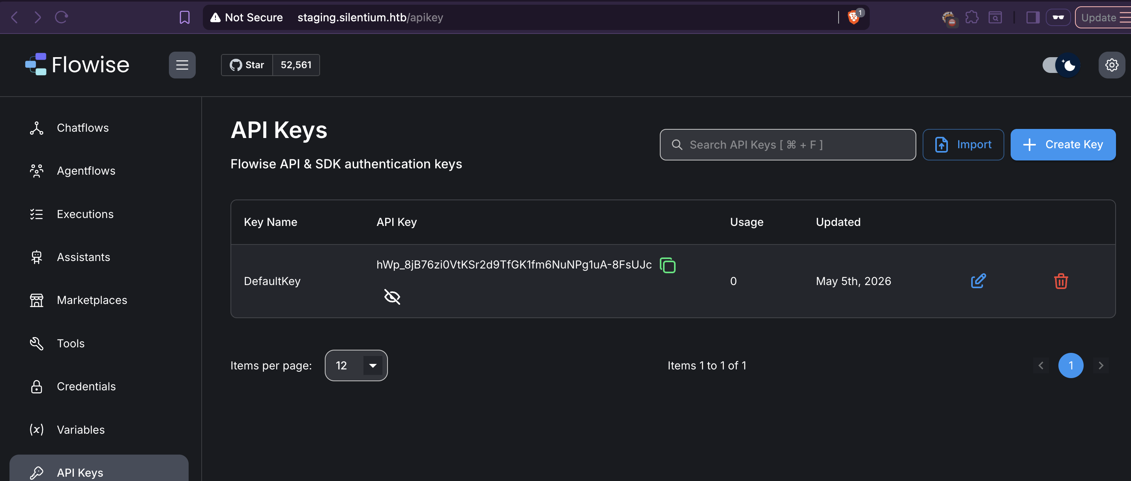Open the settings gear menu
The height and width of the screenshot is (481, 1131).
tap(1111, 65)
